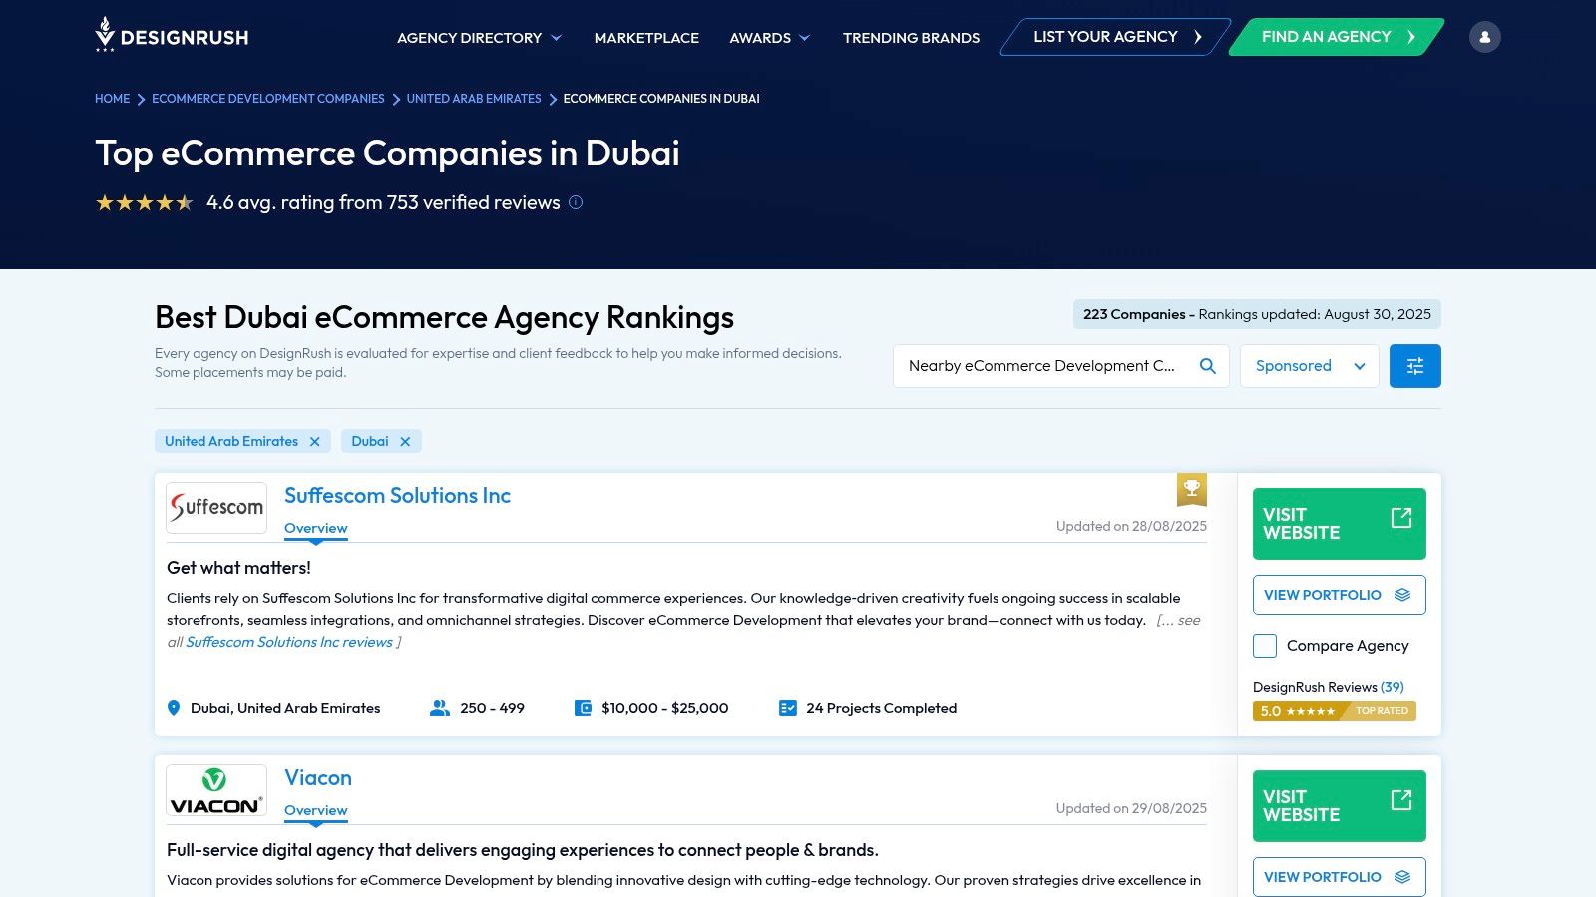Click the location pin icon for Suffescom

[174, 708]
